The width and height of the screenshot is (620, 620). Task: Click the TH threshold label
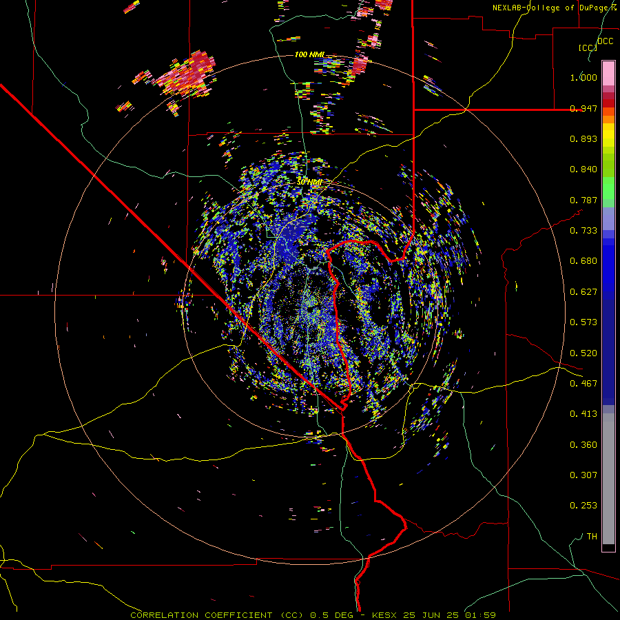tap(592, 537)
